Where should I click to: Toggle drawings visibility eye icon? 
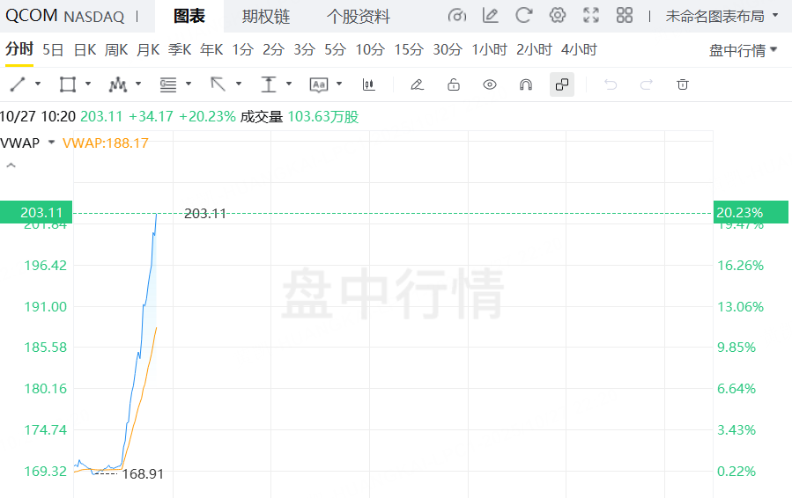(490, 84)
